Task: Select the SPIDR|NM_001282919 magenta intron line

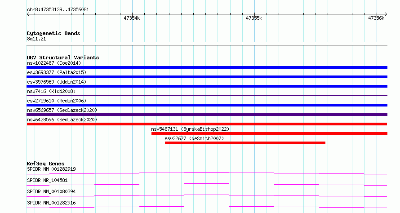Action: (x=207, y=173)
